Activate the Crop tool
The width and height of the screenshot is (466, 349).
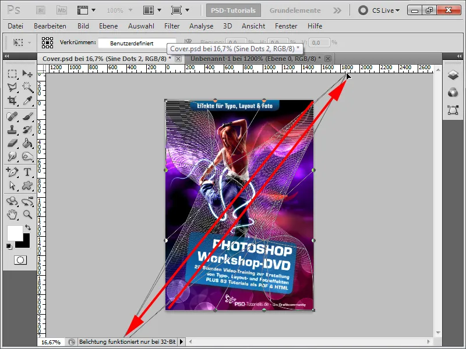pyautogui.click(x=12, y=101)
